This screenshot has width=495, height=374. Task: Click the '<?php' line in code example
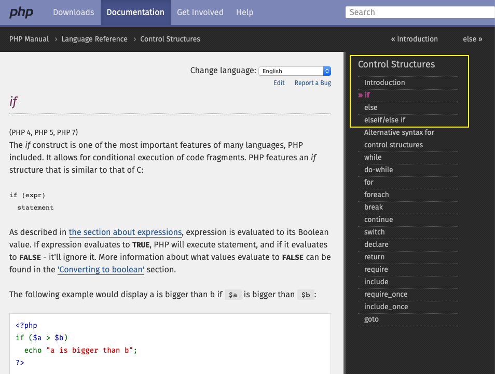(26, 325)
